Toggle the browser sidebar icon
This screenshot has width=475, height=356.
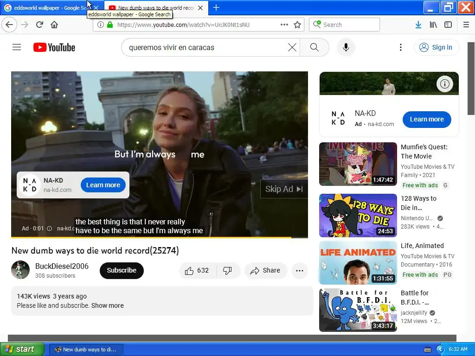point(448,25)
